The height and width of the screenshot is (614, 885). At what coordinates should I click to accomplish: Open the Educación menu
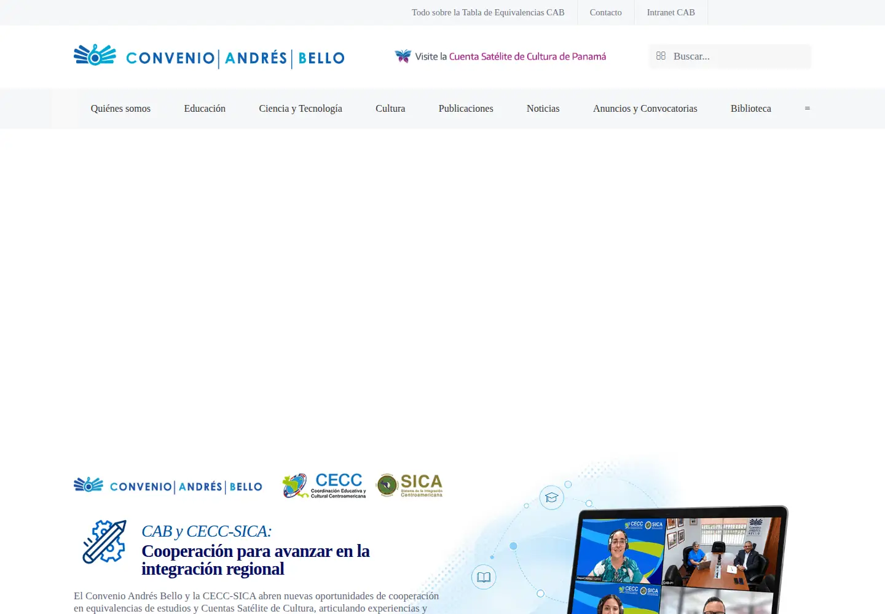[205, 109]
